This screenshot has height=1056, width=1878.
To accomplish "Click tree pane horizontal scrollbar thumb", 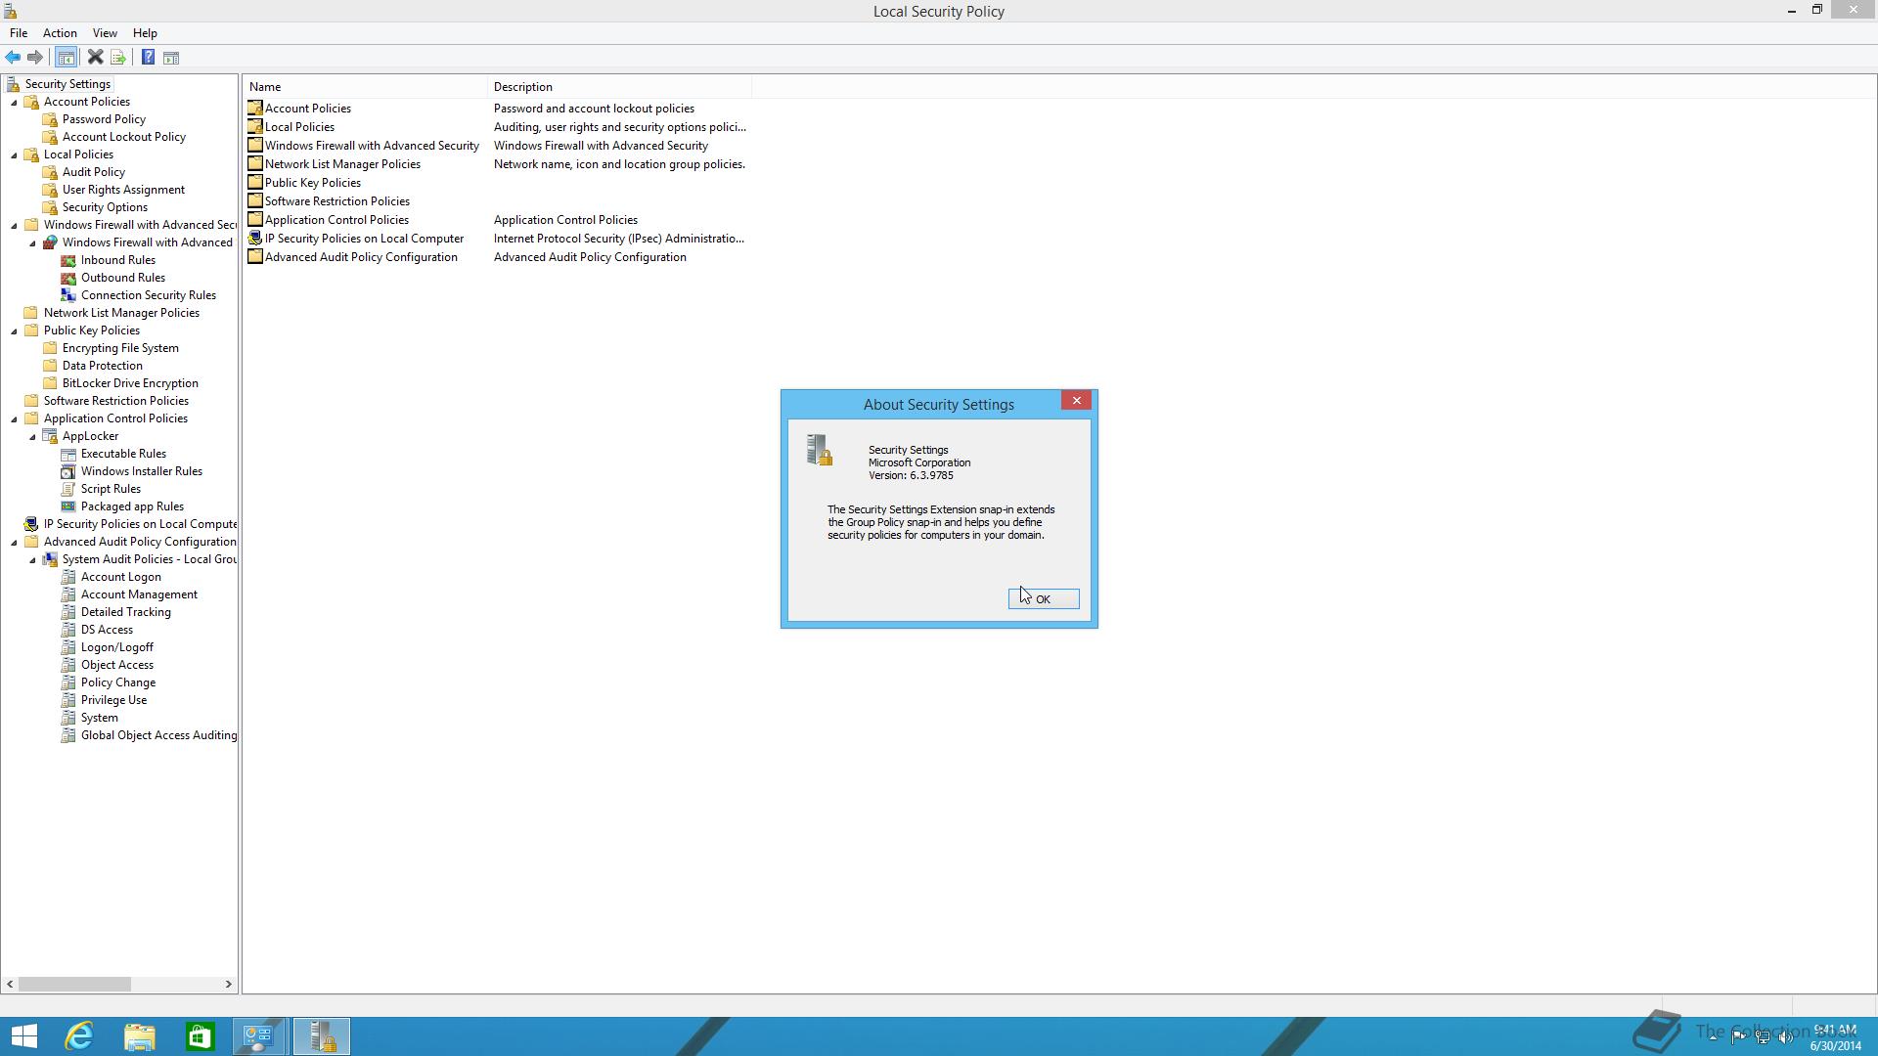I will pos(74,984).
